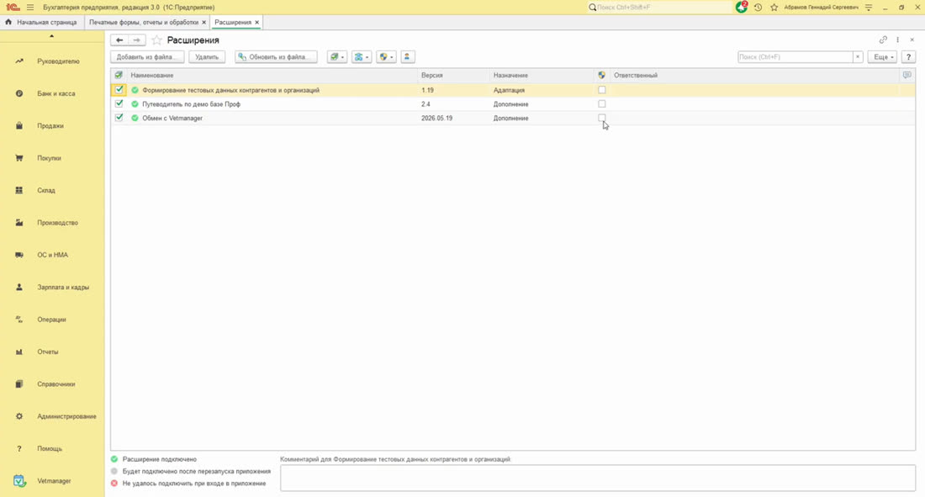
Task: Close the Печатные формы, отчеты и обработки tab
Action: (204, 23)
